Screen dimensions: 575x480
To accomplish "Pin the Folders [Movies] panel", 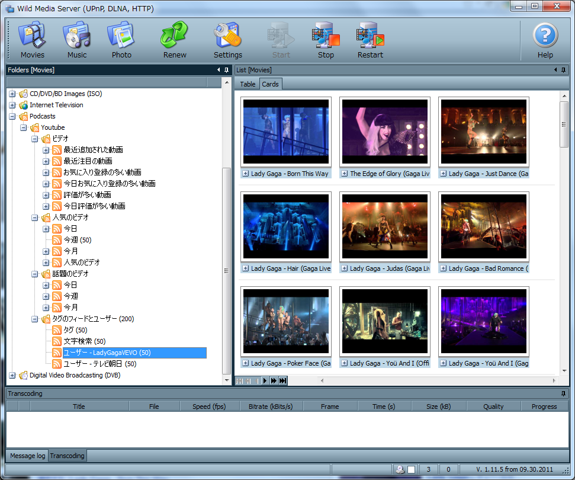I will click(226, 70).
